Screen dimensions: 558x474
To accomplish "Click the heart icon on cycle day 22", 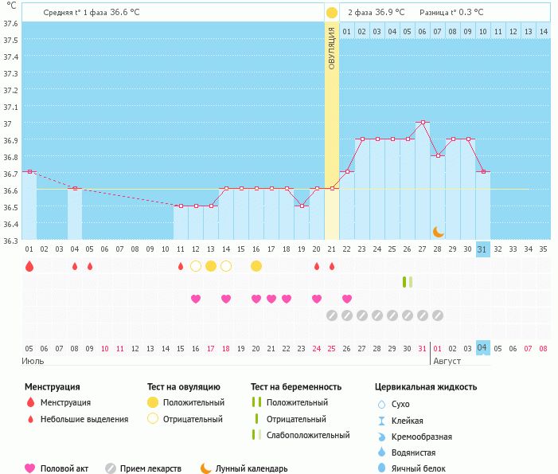I will pos(347,299).
